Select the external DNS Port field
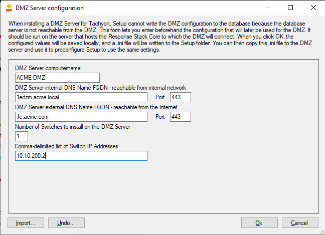Screen dimensions: 325x235 [180, 117]
